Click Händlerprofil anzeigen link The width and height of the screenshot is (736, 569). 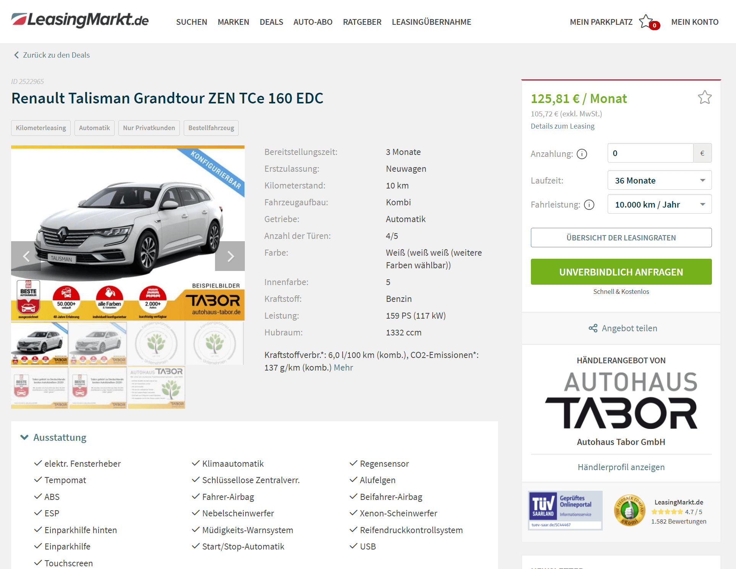pyautogui.click(x=621, y=467)
